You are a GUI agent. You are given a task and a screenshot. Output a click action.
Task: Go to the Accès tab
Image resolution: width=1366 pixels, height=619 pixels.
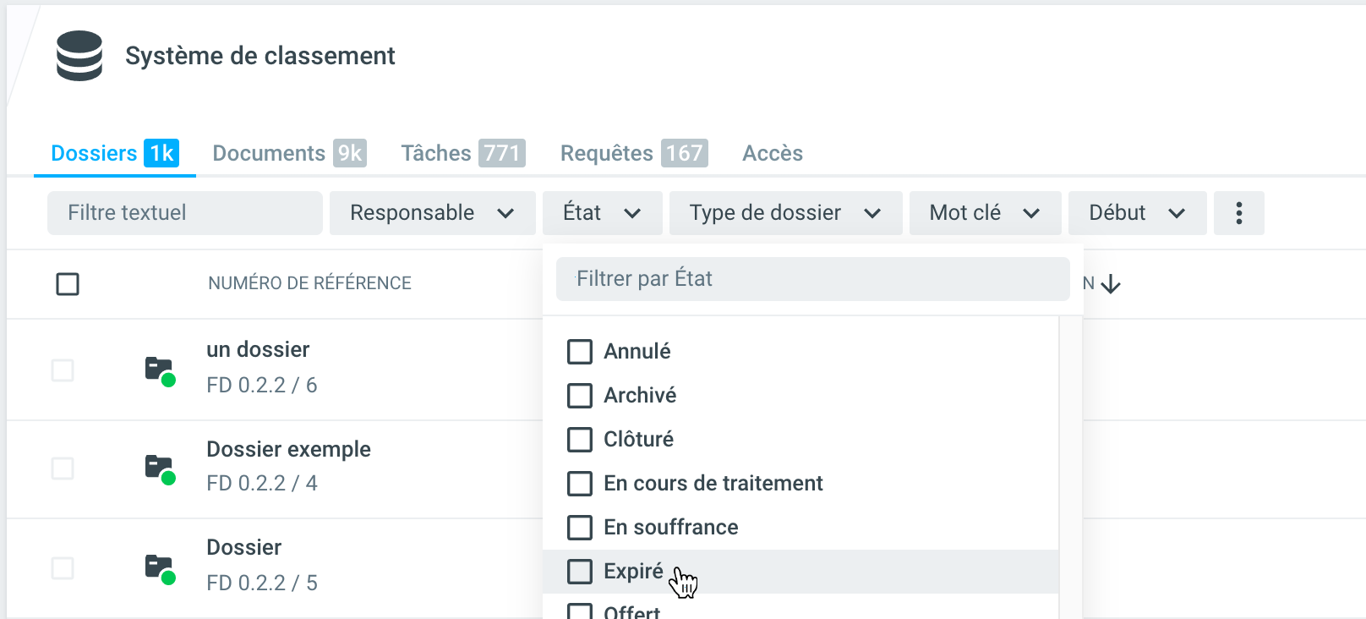click(x=772, y=153)
